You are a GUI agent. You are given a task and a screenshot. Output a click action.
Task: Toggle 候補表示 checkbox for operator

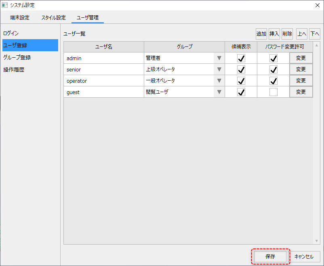(x=241, y=81)
